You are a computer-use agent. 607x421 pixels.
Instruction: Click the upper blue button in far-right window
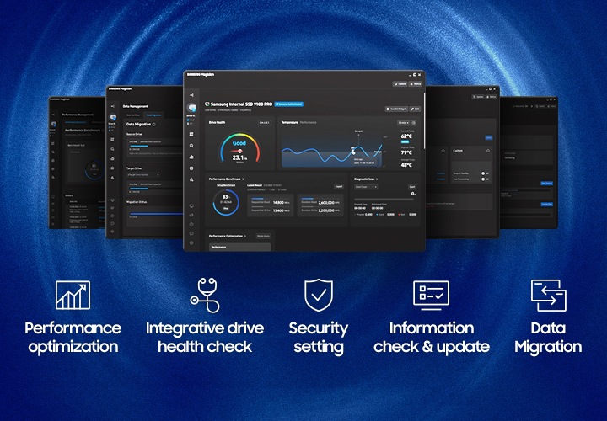(547, 184)
